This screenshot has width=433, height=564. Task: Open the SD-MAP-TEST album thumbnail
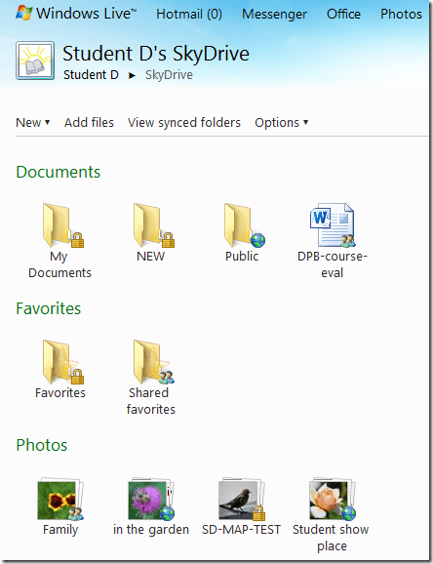(242, 499)
